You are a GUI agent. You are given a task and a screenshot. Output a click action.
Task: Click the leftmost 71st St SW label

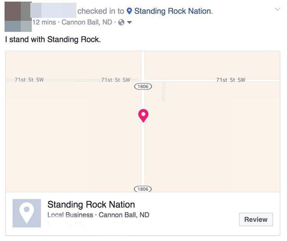point(29,79)
